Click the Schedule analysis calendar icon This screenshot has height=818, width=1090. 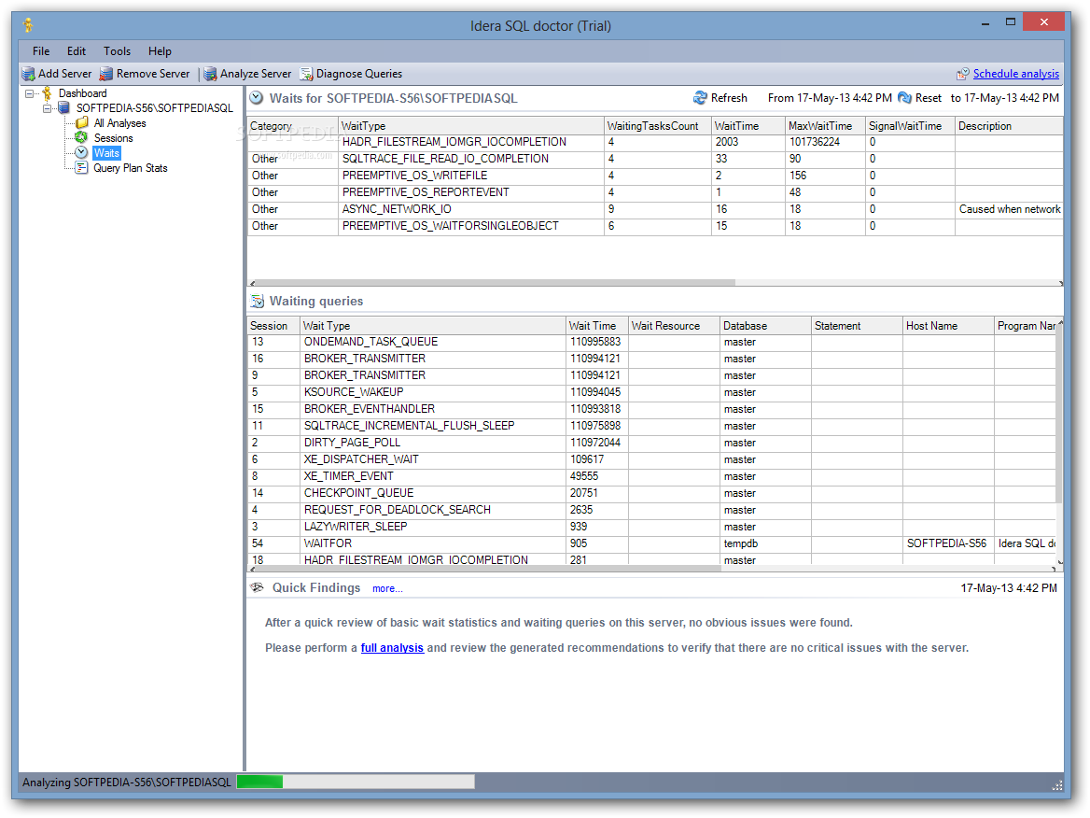(963, 74)
